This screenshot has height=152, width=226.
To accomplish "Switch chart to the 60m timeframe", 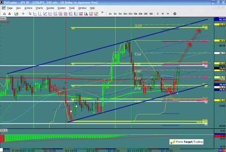I will click(x=140, y=13).
